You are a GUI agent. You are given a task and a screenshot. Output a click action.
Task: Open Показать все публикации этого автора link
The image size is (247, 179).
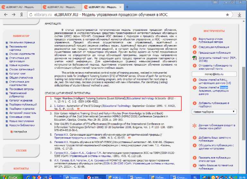[x=215, y=159]
